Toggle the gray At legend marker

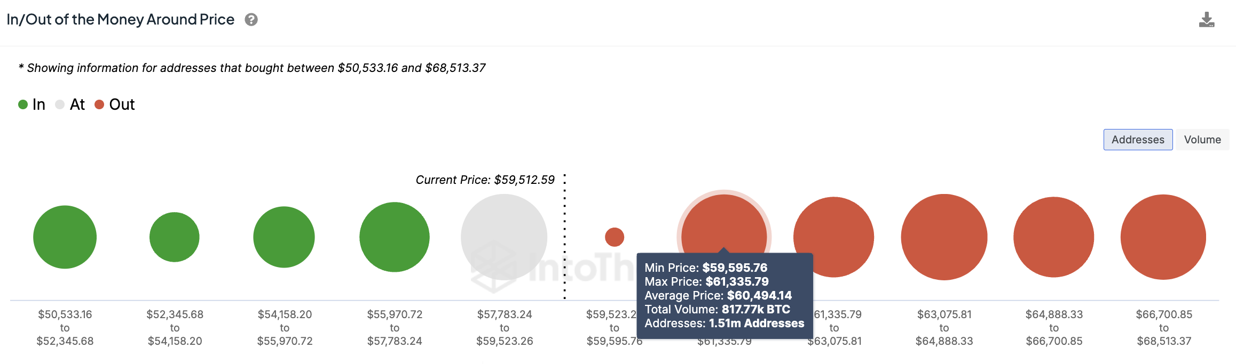pyautogui.click(x=60, y=104)
